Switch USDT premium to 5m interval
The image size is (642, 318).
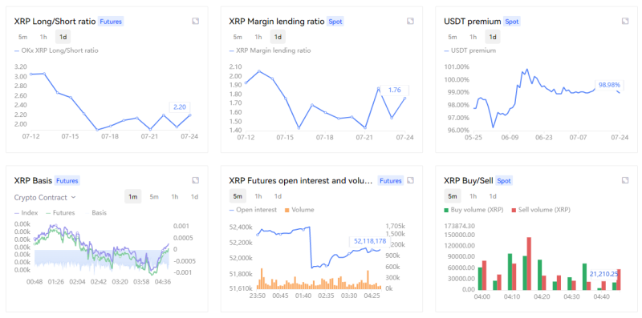point(452,37)
